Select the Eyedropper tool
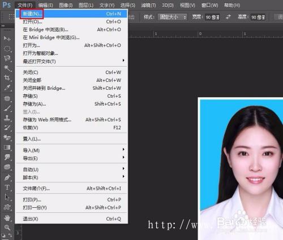The height and width of the screenshot is (240, 283). [x=7, y=88]
